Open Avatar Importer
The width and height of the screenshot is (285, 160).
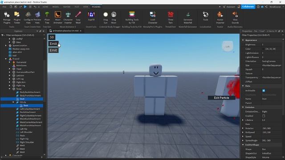(220, 18)
